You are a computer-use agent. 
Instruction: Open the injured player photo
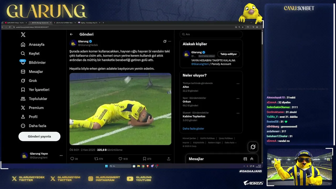[x=120, y=109]
